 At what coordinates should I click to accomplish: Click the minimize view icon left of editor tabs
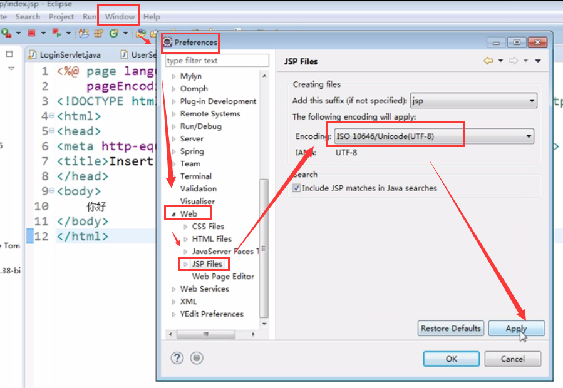[x=9, y=54]
